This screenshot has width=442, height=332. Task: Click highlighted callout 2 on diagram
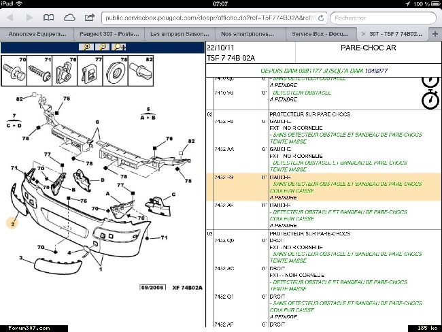12,224
